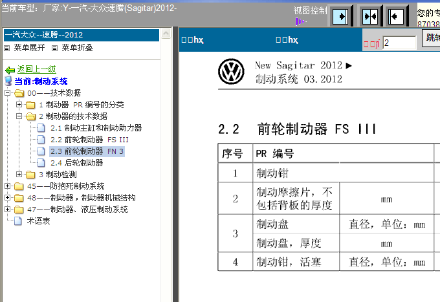Click the VW logo in document
Screen dimensions: 440x302
tap(231, 72)
